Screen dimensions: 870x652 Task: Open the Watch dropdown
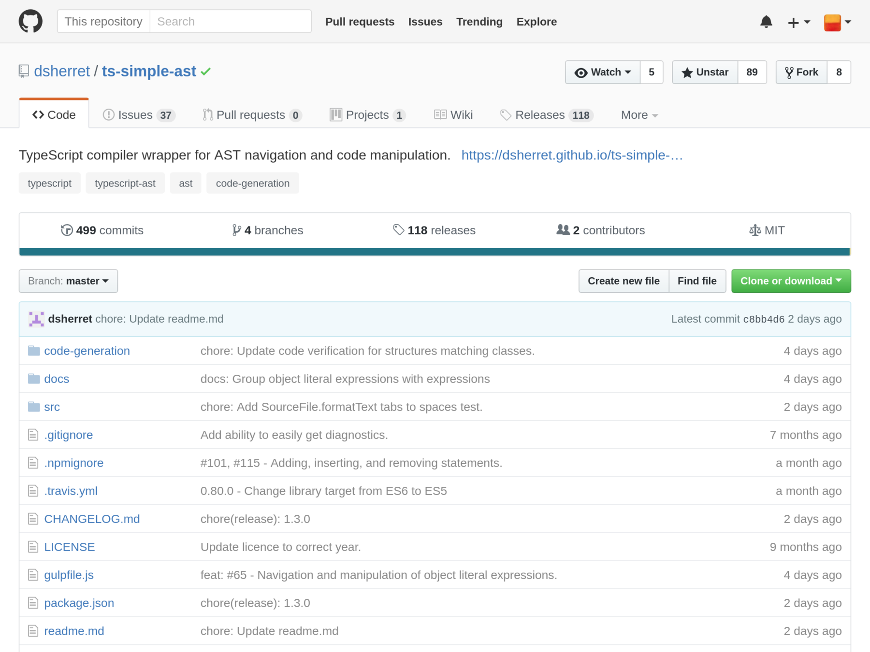[x=603, y=72]
